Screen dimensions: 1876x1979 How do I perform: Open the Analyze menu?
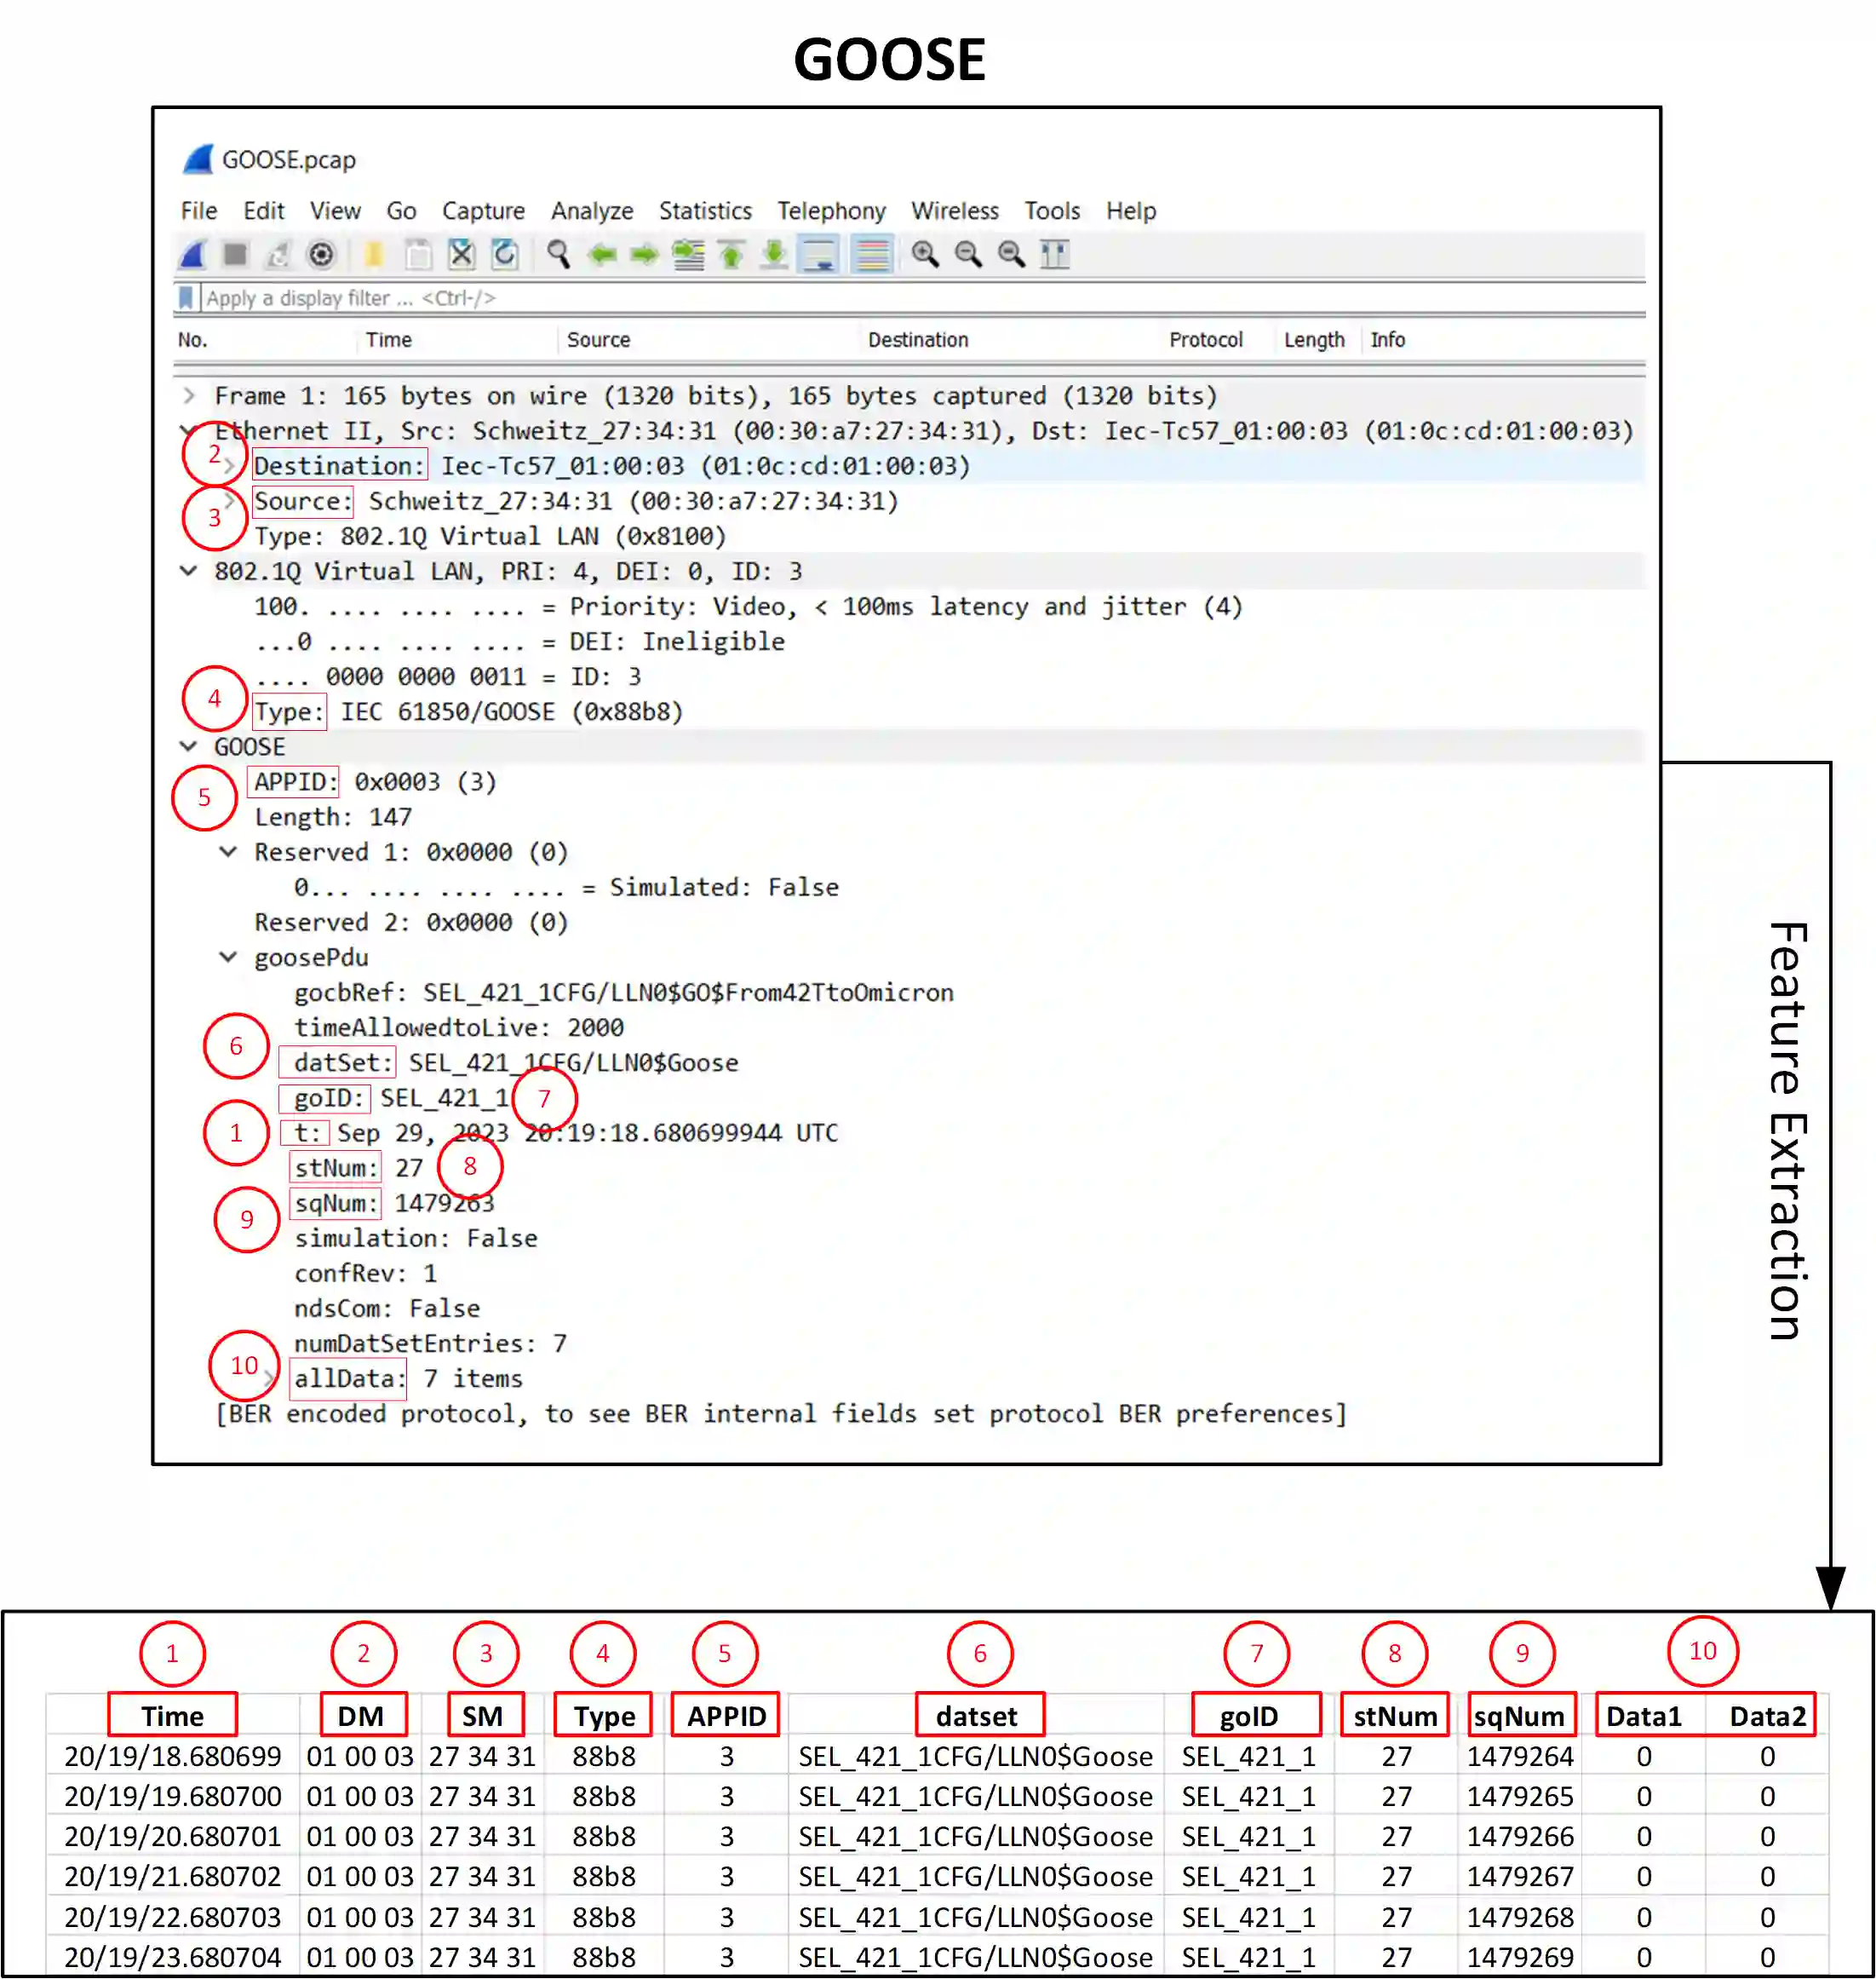click(592, 211)
